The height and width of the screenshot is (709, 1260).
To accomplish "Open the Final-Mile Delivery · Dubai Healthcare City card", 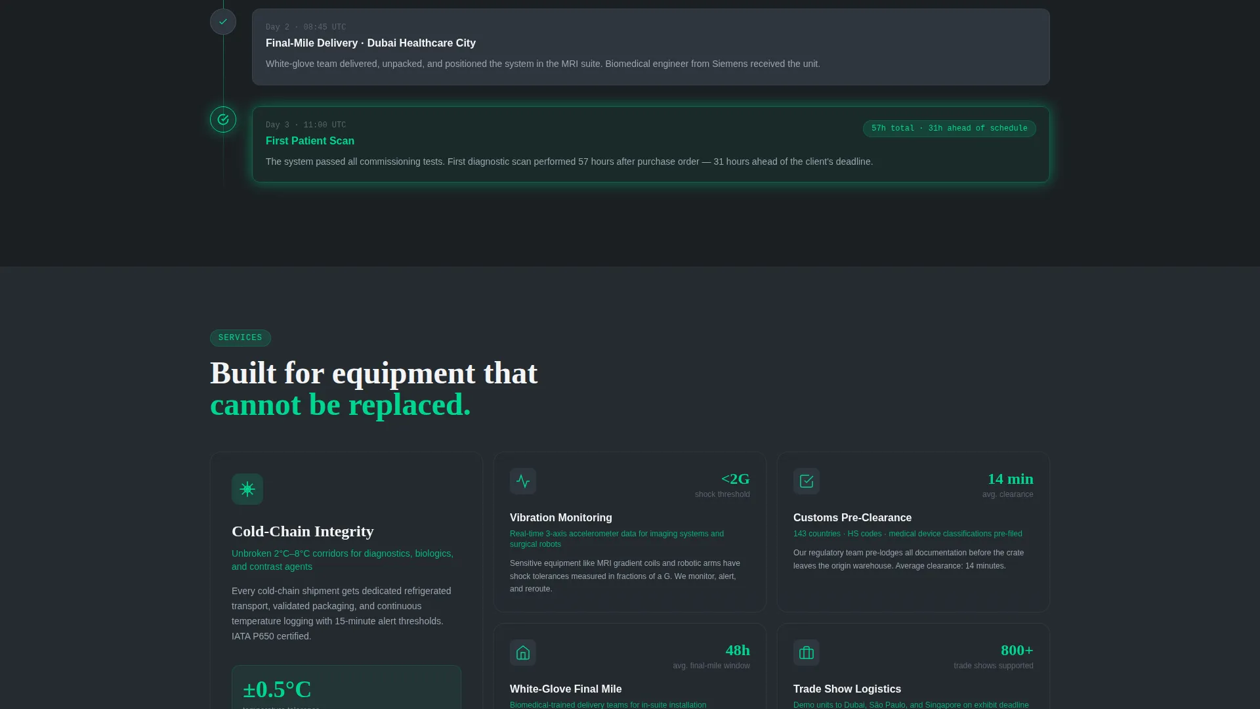I will pyautogui.click(x=651, y=47).
